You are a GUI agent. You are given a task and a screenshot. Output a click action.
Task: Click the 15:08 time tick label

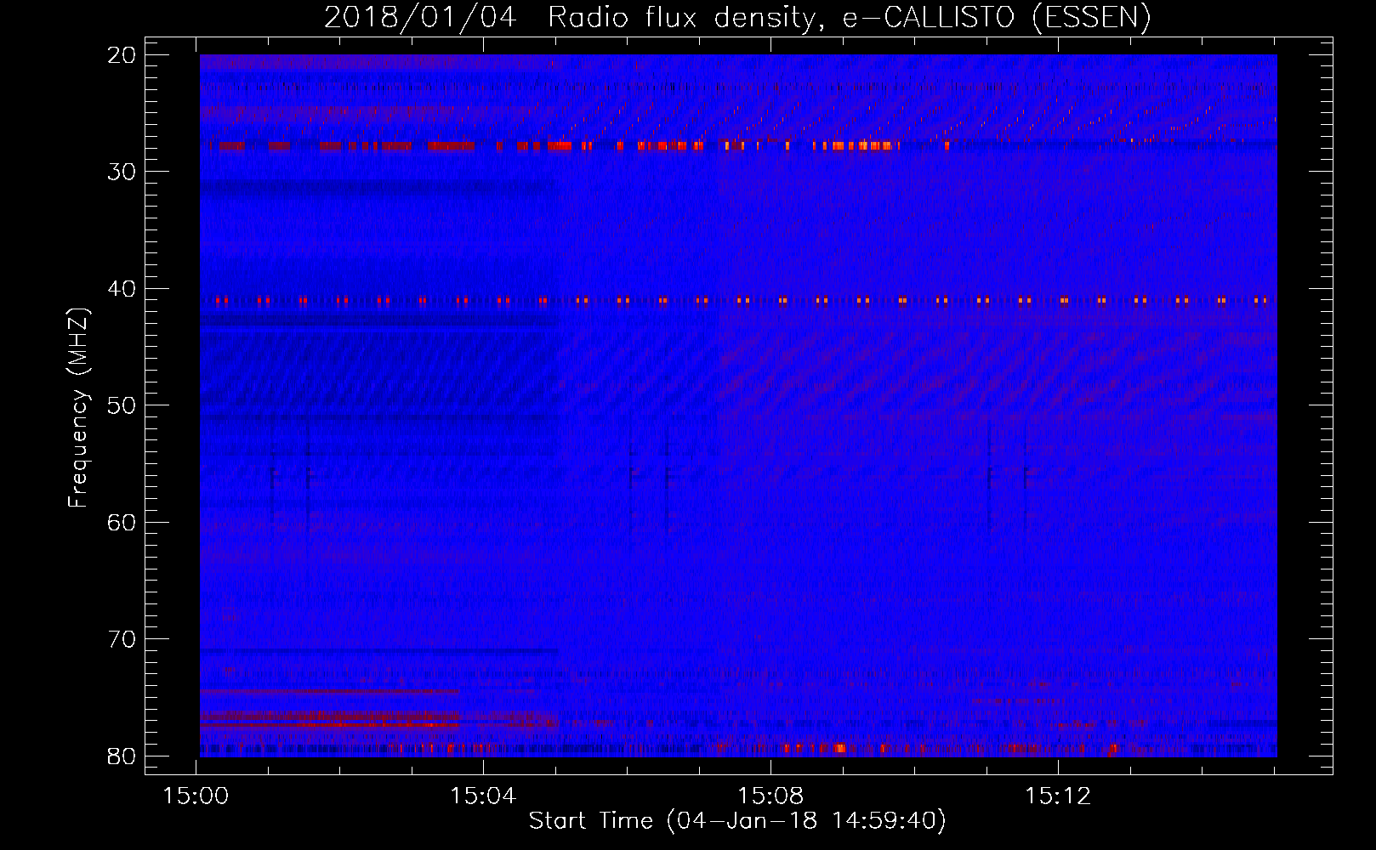770,796
